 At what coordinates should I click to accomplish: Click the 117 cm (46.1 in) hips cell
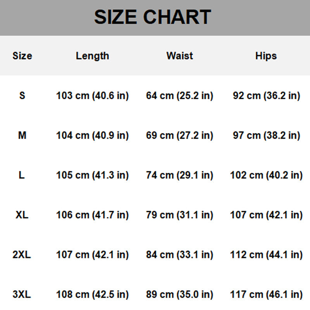tap(266, 294)
